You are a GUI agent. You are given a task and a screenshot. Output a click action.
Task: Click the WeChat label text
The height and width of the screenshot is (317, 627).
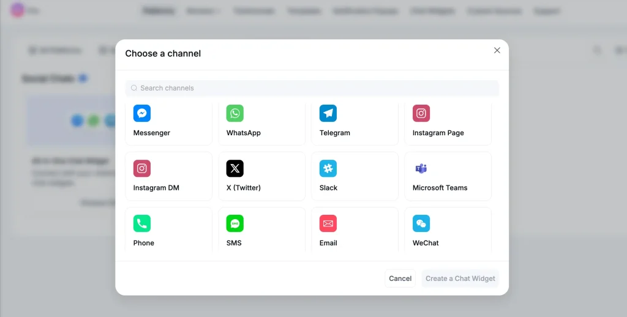click(x=426, y=243)
